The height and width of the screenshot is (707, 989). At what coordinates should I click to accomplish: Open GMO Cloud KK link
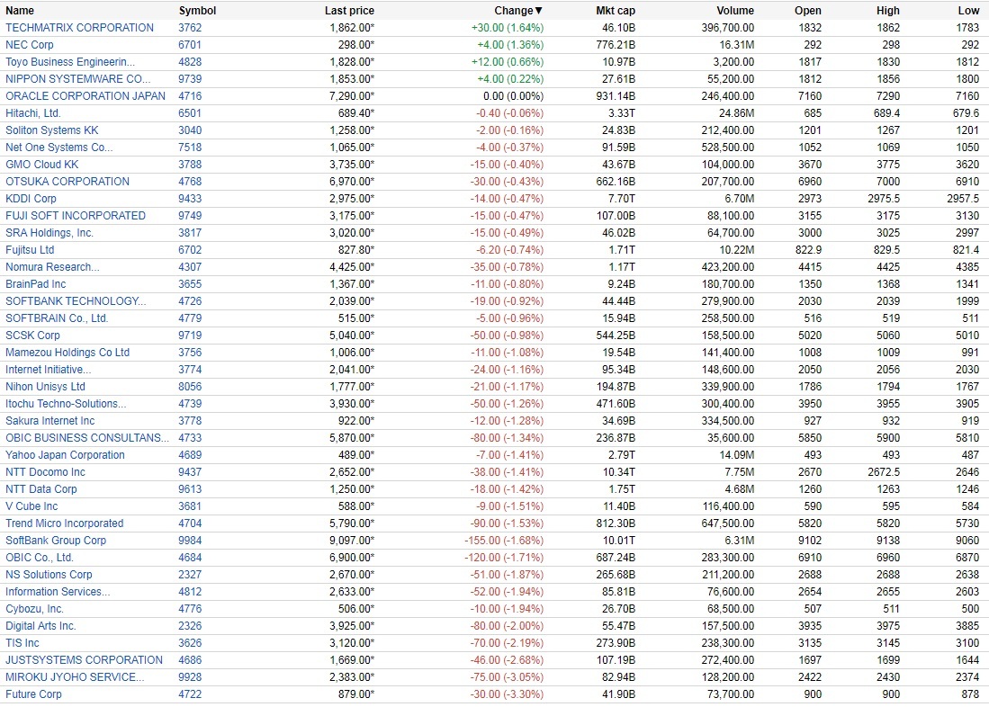42,164
